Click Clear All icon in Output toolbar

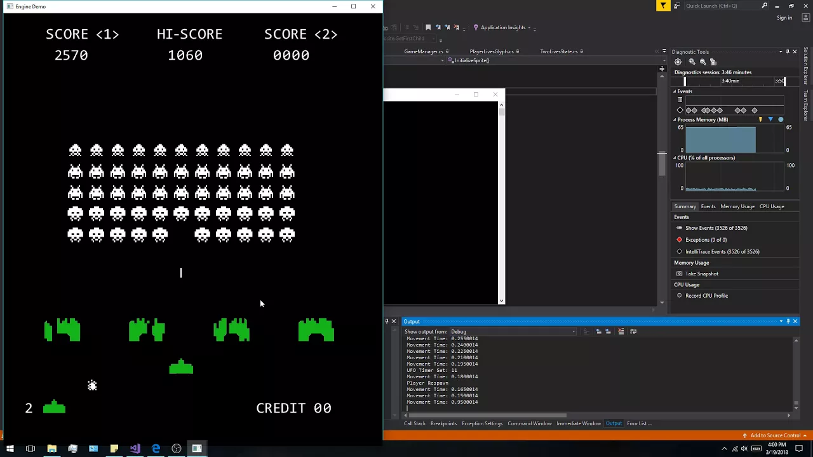click(621, 331)
